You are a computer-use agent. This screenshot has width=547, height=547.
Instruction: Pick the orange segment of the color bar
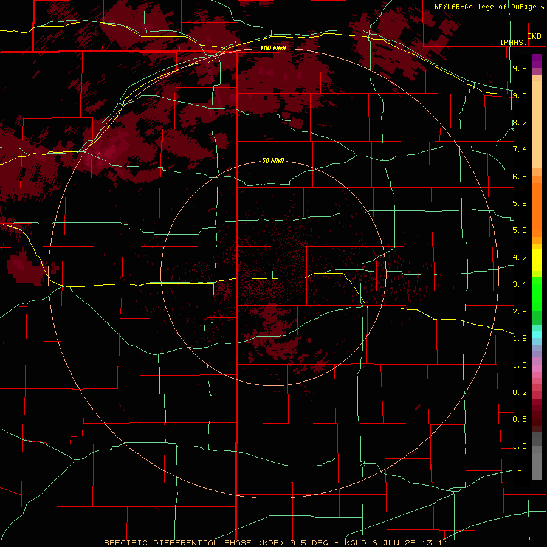click(x=537, y=209)
